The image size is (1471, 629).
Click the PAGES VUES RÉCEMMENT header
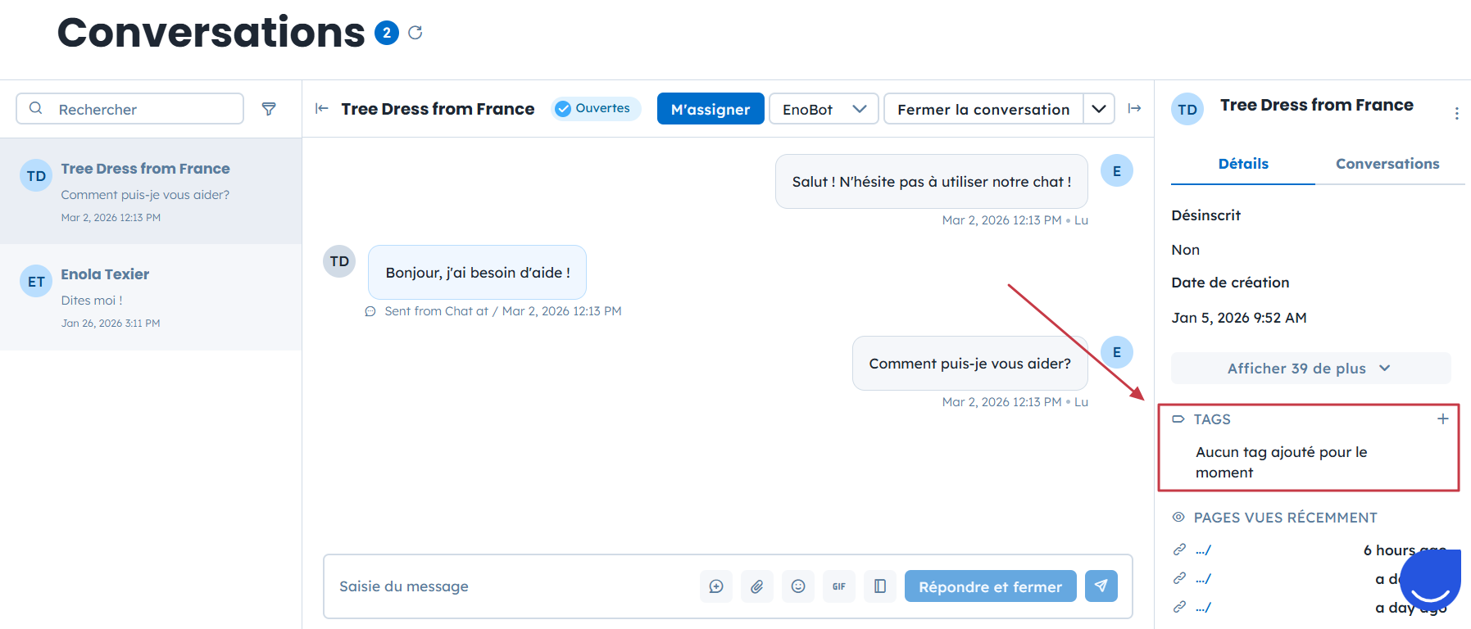point(1285,518)
